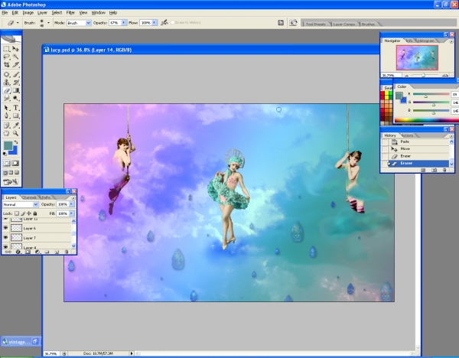The width and height of the screenshot is (459, 358).
Task: Select the Crop tool
Action: tap(6, 65)
